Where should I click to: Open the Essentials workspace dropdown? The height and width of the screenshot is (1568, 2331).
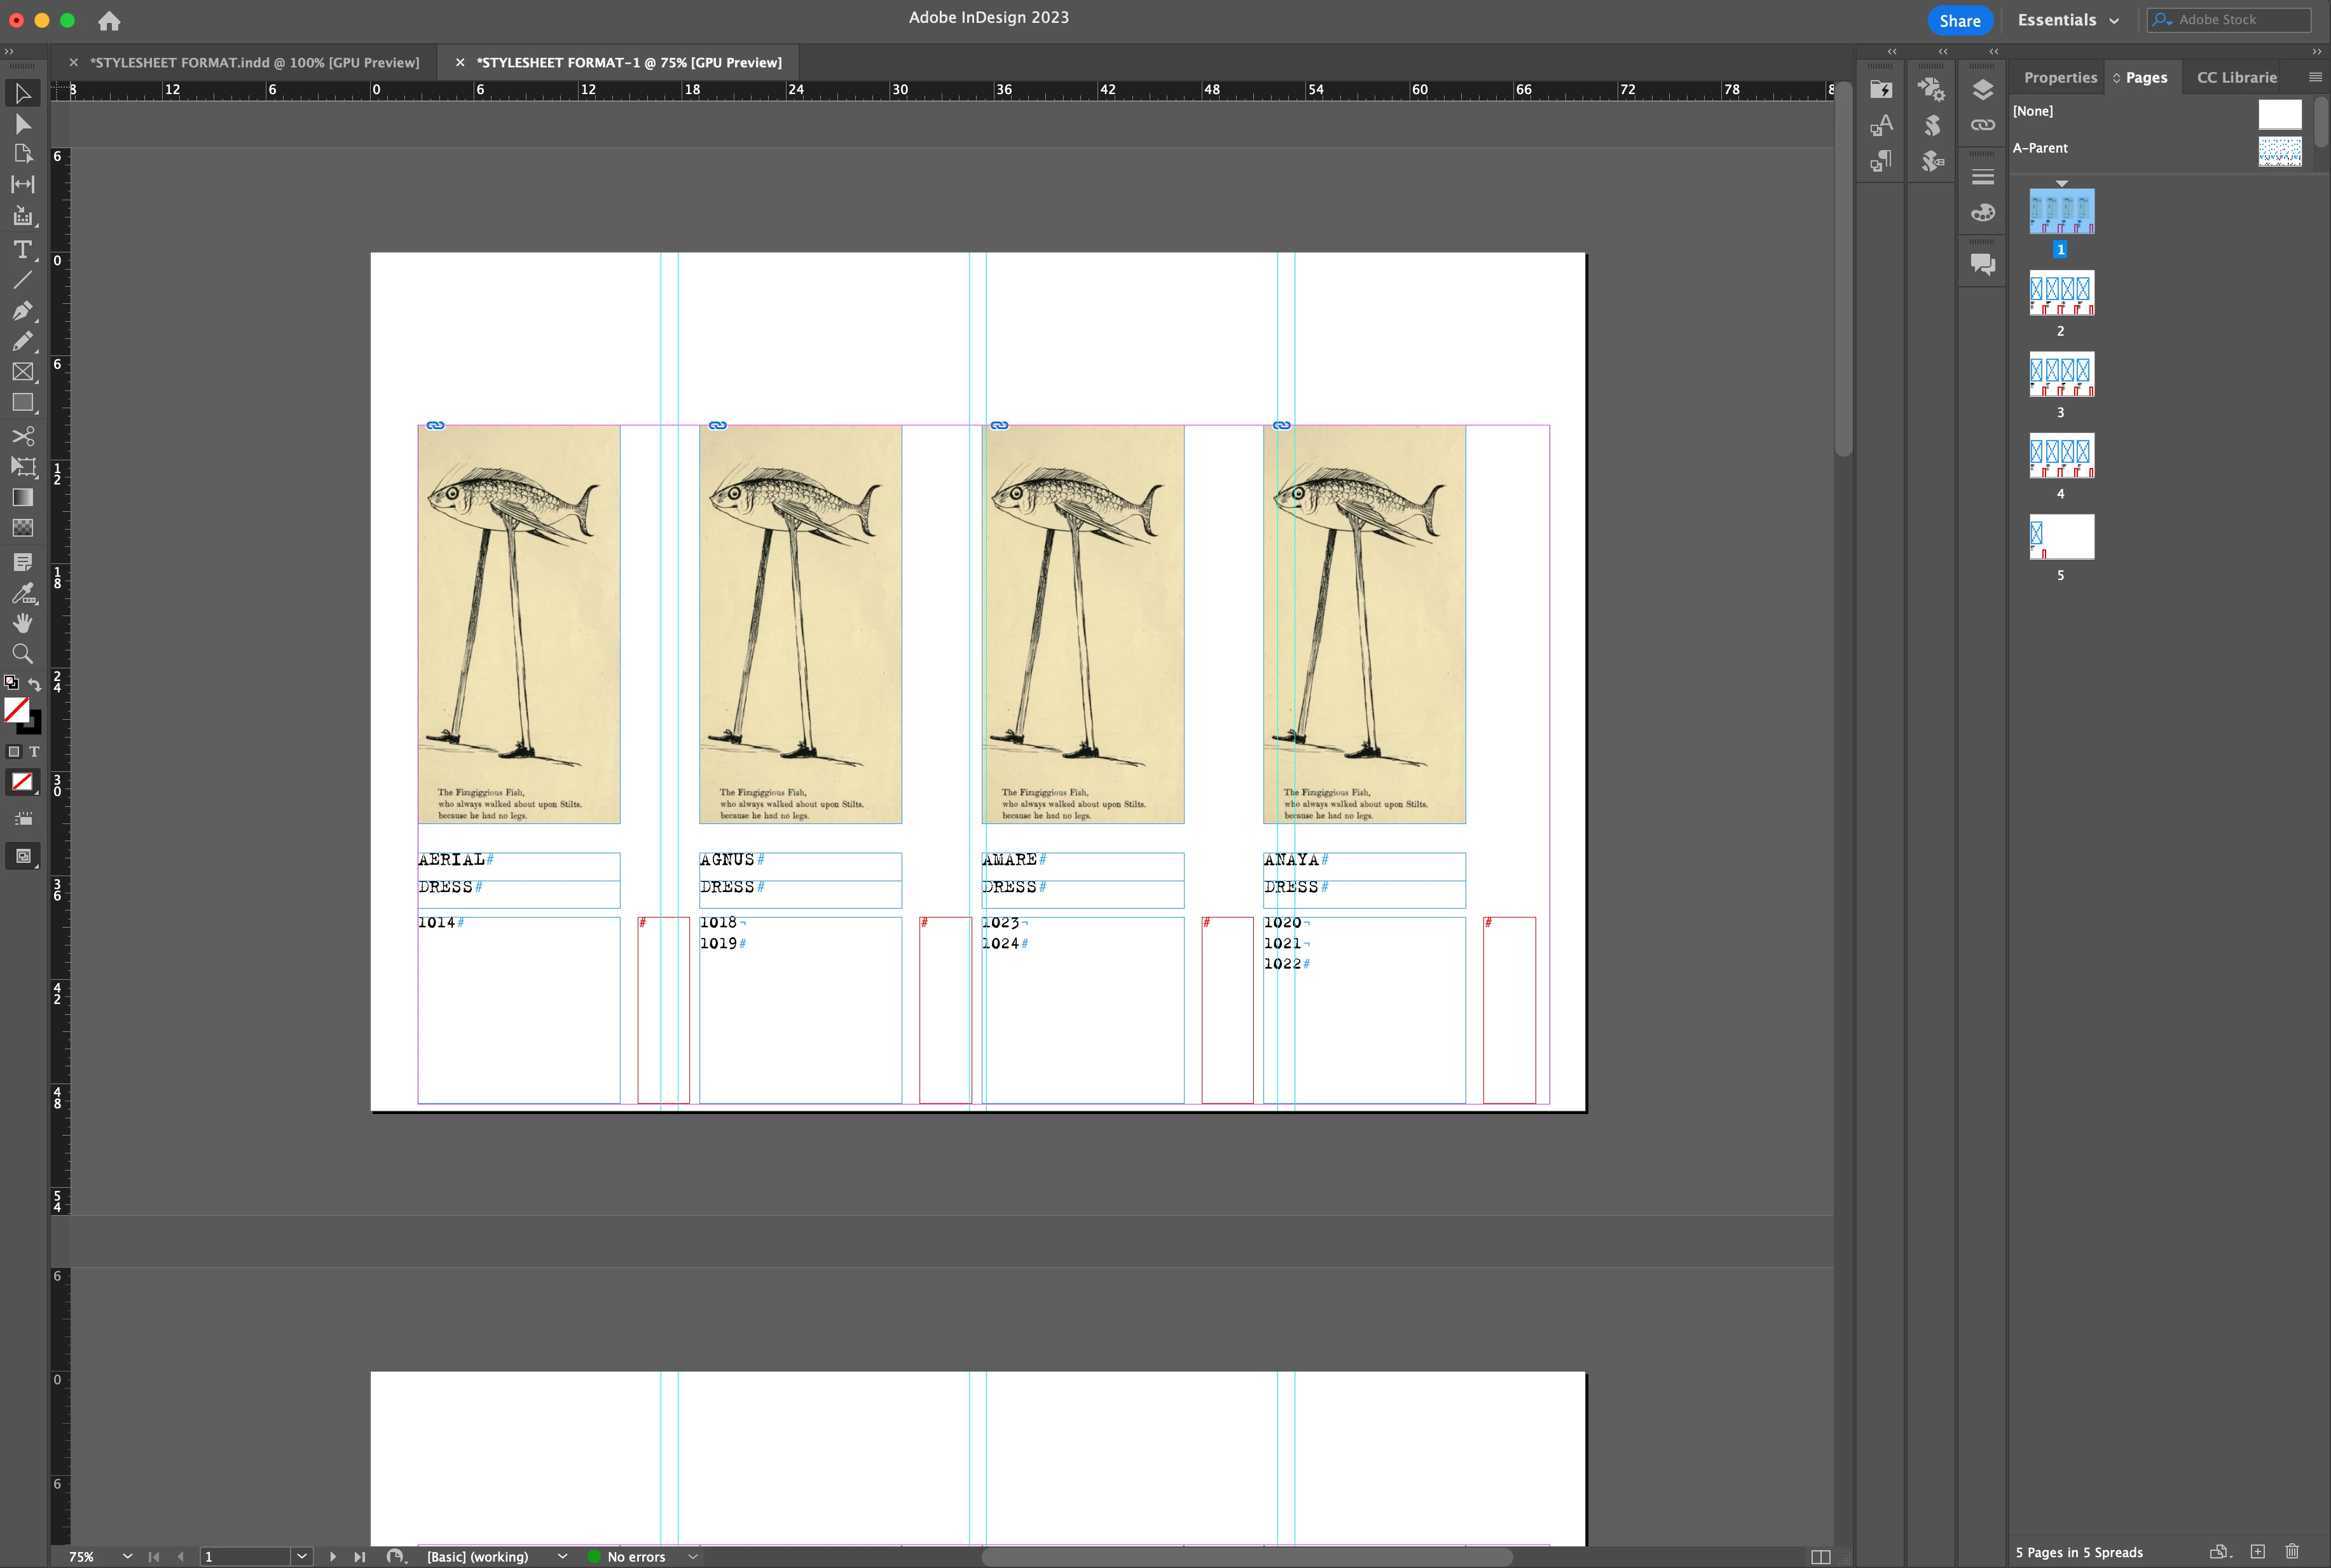pyautogui.click(x=2067, y=20)
